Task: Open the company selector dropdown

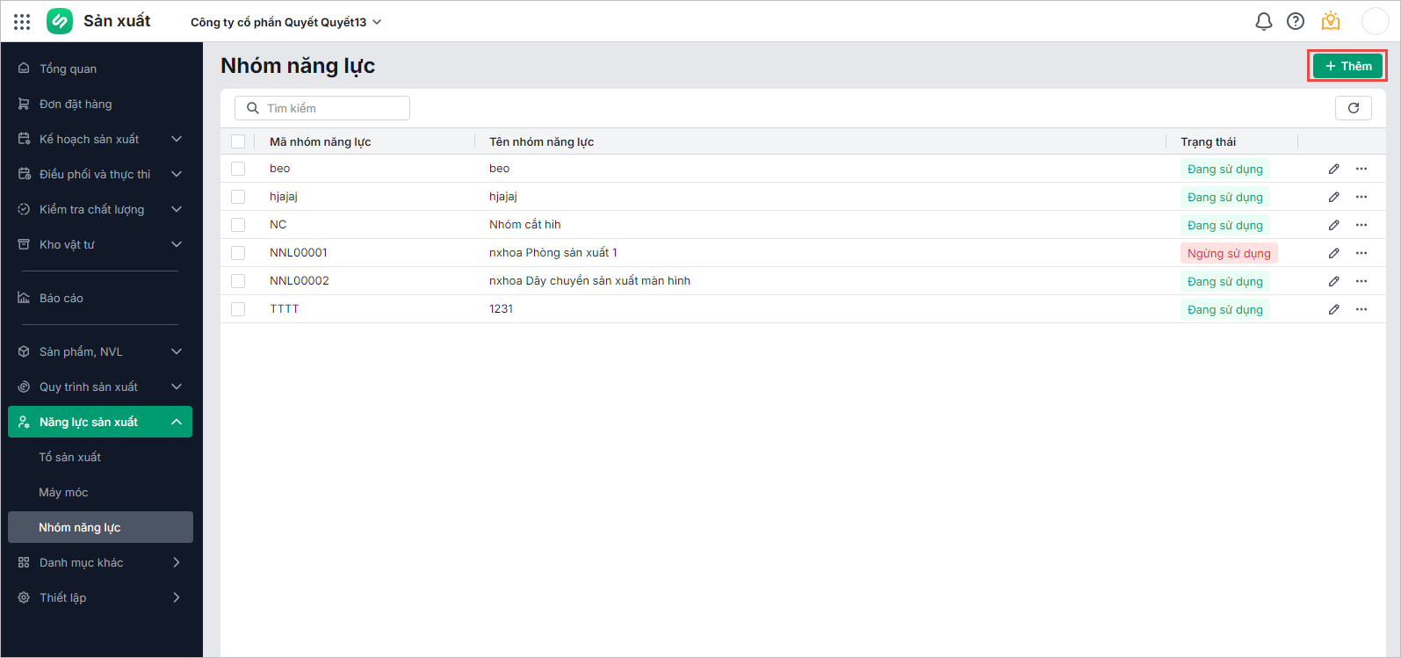Action: tap(285, 22)
